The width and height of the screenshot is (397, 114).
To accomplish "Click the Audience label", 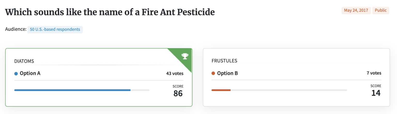I will [16, 29].
